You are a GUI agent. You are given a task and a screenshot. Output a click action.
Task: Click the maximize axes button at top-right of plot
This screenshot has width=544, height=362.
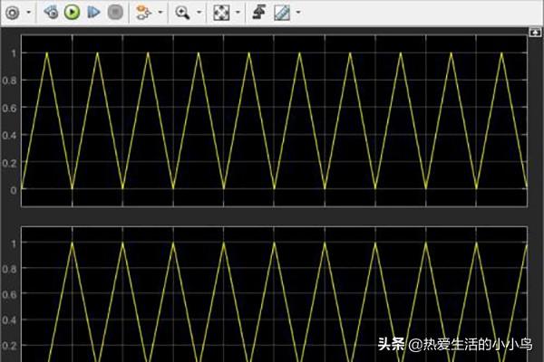[x=535, y=33]
